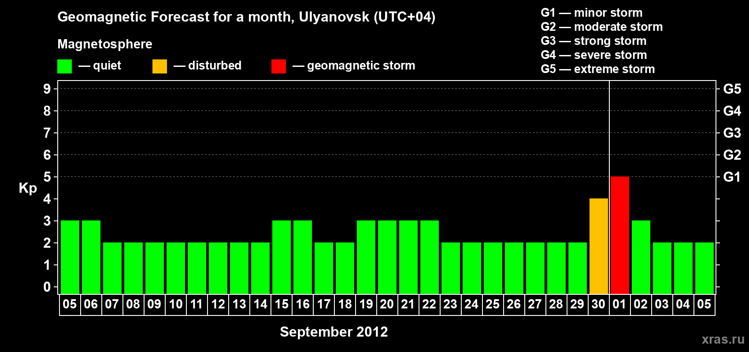Click the "Magnetosphere" heading
749x352 pixels.
pyautogui.click(x=105, y=44)
